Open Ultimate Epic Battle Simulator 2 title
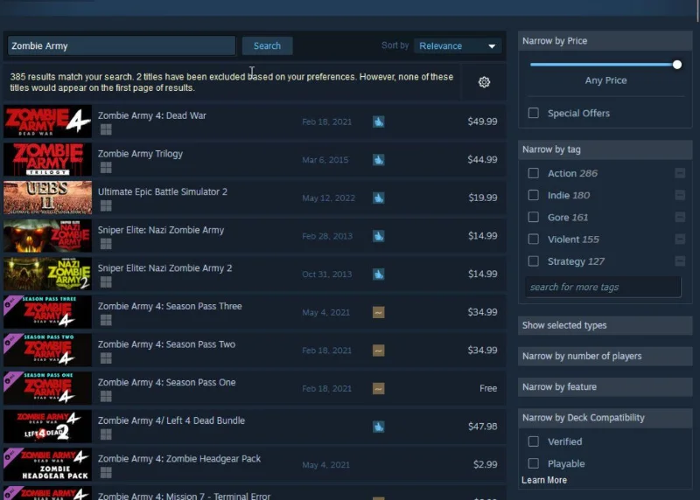 [x=163, y=191]
